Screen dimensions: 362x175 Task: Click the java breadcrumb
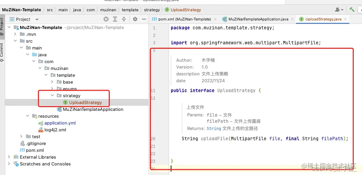[x=77, y=10]
